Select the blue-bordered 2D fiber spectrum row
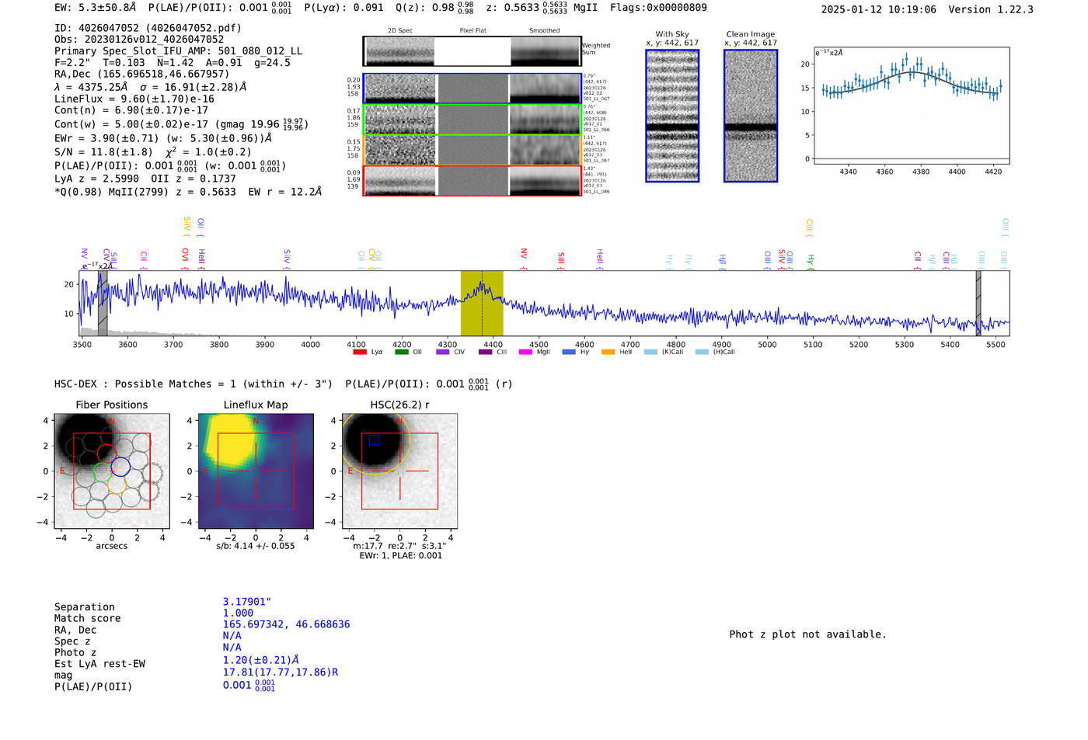This screenshot has height=740, width=1088. click(x=472, y=89)
